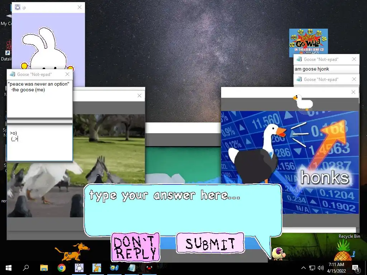Switch to the Notepad taskbar icon
Image resolution: width=367 pixels, height=275 pixels.
click(x=132, y=268)
